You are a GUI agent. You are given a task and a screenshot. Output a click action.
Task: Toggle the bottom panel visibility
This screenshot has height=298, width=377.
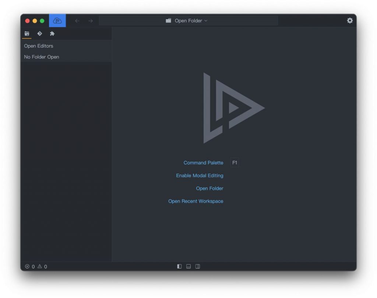(188, 266)
